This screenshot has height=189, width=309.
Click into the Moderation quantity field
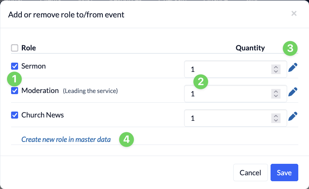pyautogui.click(x=235, y=94)
